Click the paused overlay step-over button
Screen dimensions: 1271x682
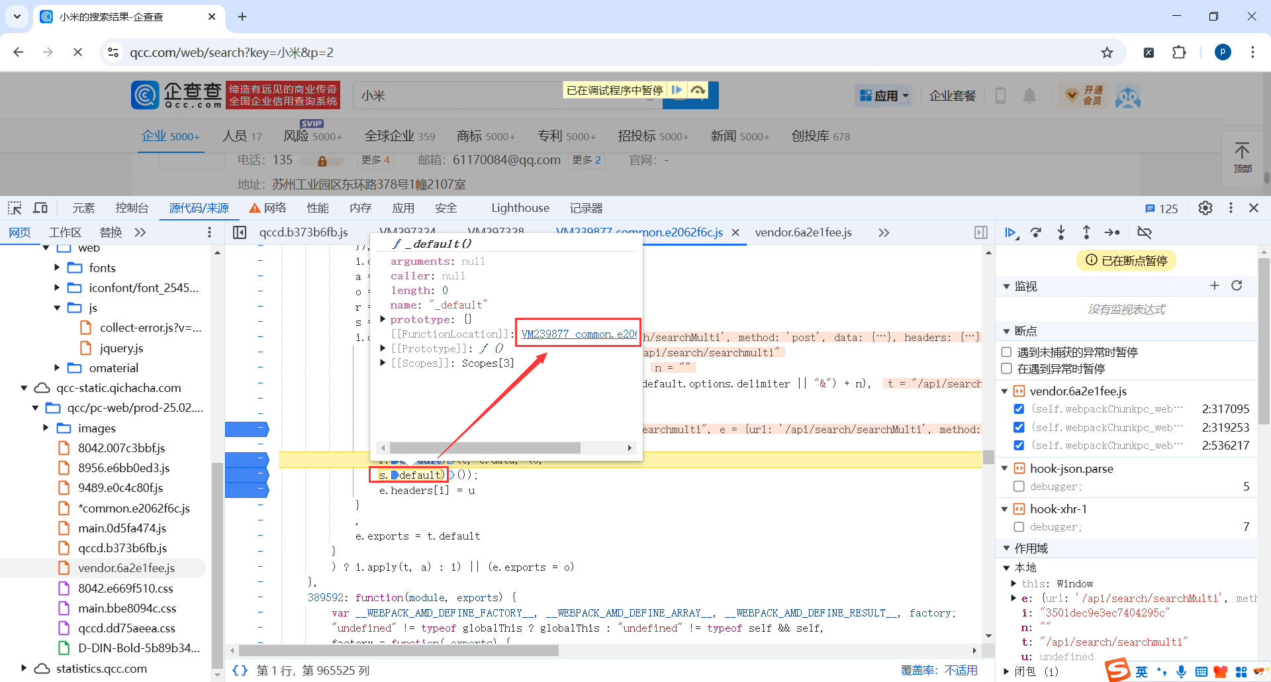pos(698,90)
